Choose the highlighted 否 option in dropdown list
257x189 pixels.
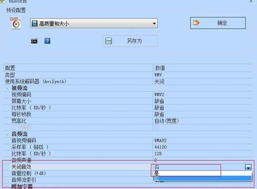click(203, 179)
